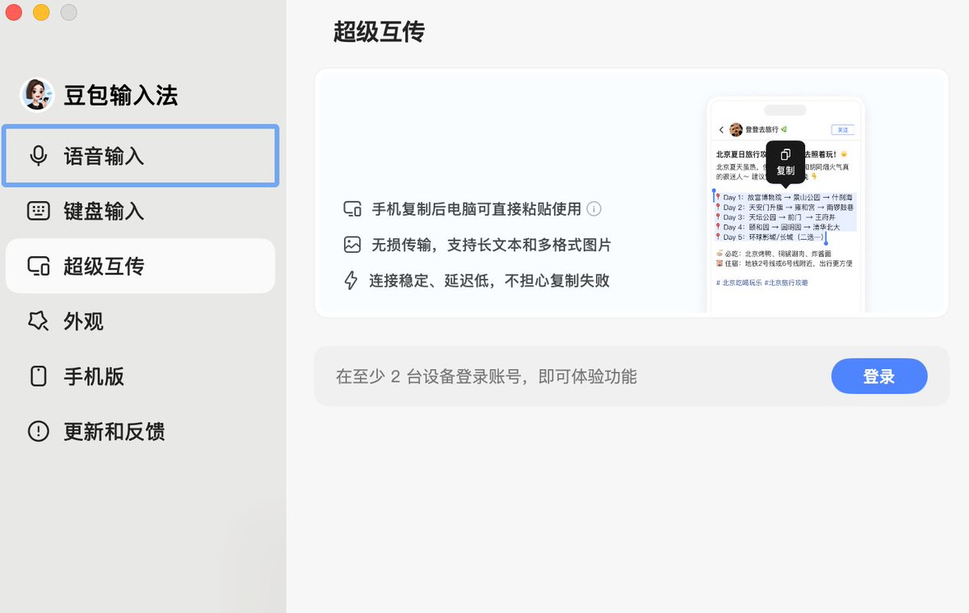This screenshot has height=613, width=969.
Task: Click the 豆包输入法 avatar icon
Action: coord(36,94)
